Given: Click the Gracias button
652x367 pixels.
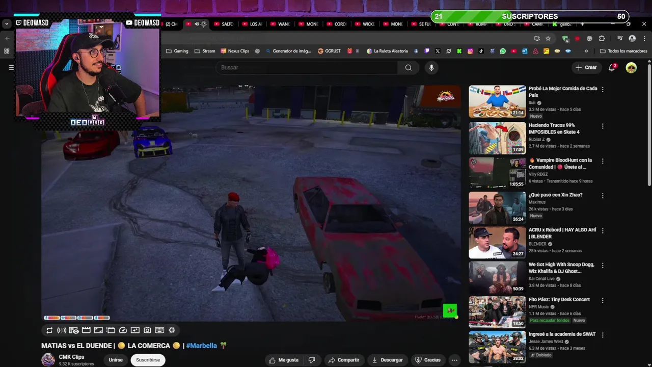Looking at the screenshot, I should tap(428, 360).
